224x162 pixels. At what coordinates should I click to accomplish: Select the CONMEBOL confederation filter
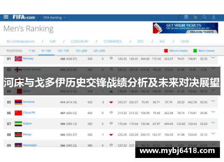click(113, 42)
